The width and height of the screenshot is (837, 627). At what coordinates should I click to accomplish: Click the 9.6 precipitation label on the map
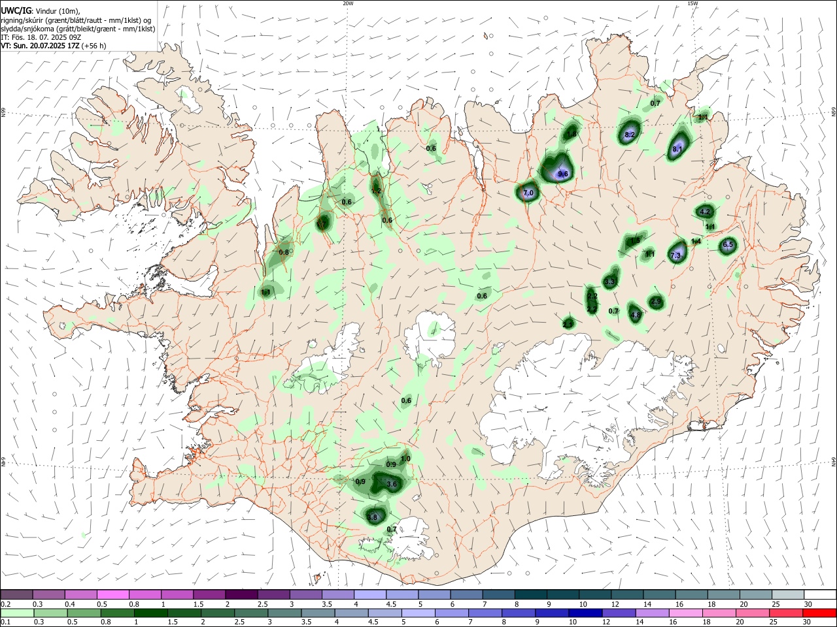(563, 174)
